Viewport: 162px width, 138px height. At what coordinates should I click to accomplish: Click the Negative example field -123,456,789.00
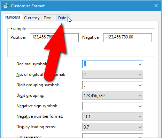[128, 38]
